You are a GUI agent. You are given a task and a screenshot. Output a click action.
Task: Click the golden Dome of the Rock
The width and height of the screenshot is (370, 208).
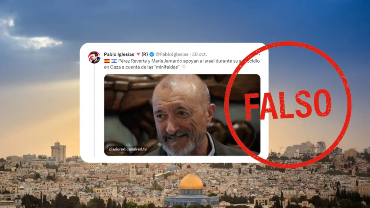click(191, 182)
